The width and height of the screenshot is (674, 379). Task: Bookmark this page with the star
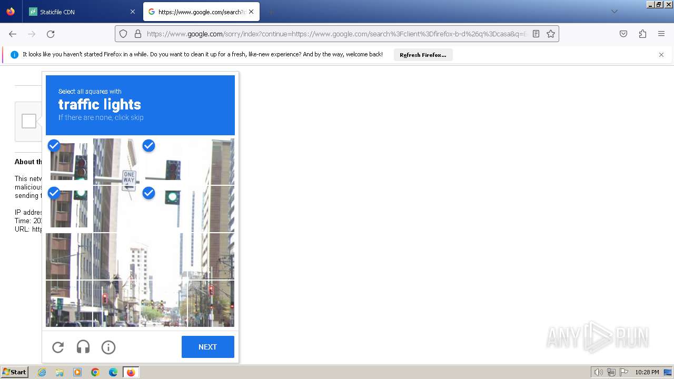[x=551, y=34]
